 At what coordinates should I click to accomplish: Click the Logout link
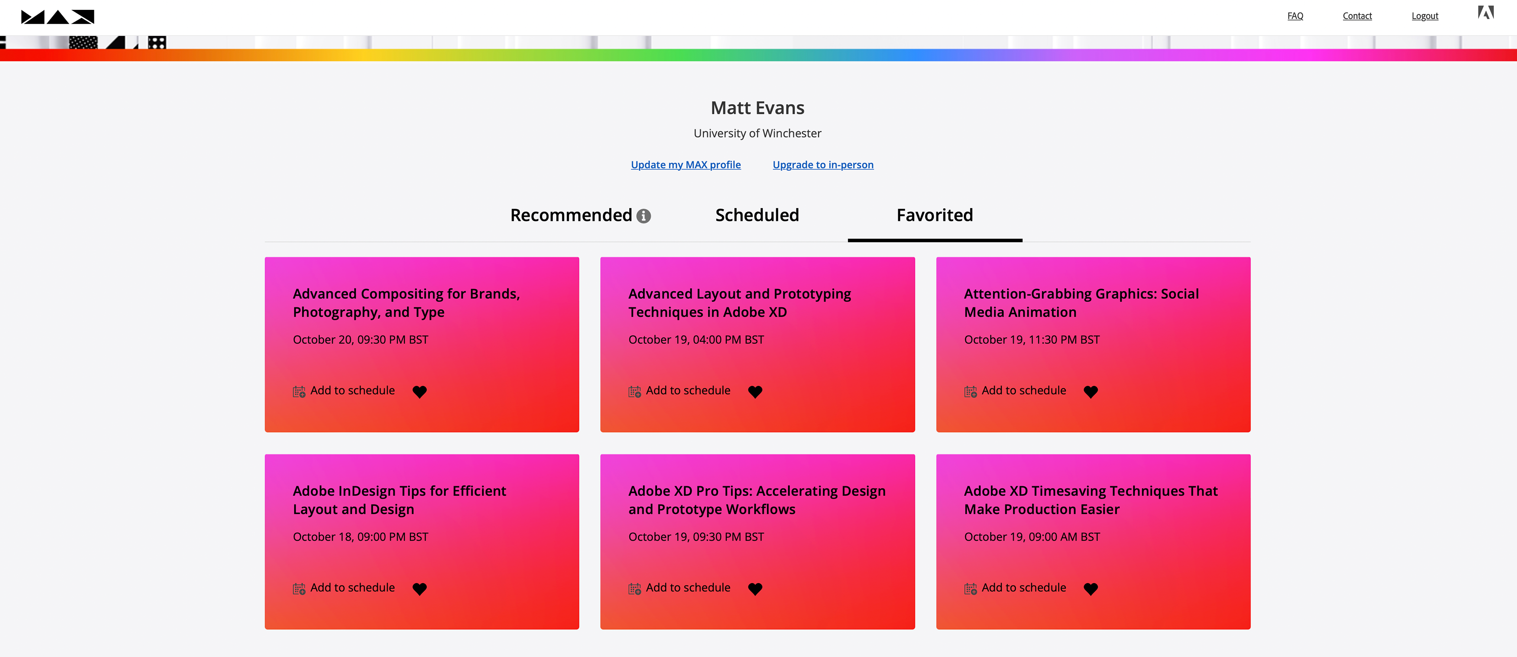coord(1425,16)
